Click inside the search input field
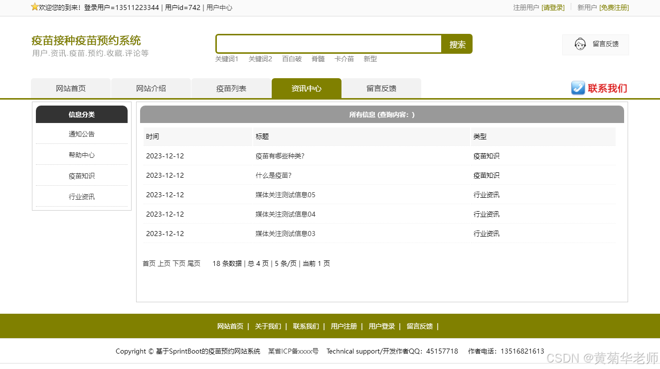This screenshot has width=660, height=369. click(x=328, y=44)
